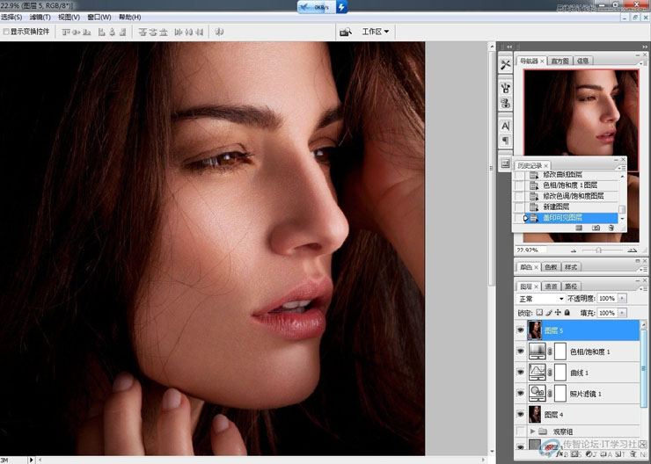Delete current state in History panel
Screen dimensions: 651x464
[x=611, y=228]
